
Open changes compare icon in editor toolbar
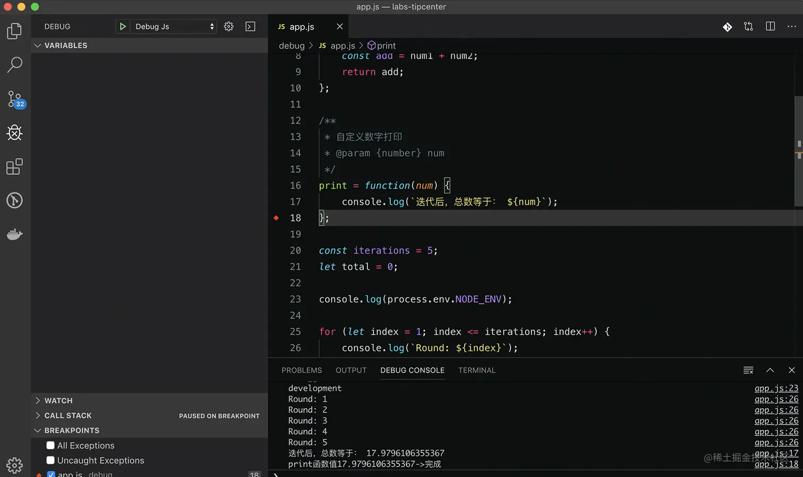click(748, 27)
